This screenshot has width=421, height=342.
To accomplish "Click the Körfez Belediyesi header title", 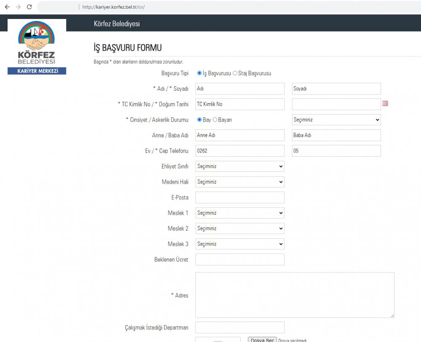I will [x=117, y=24].
